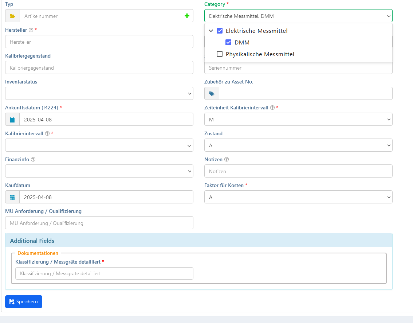Click the help icon next to Hersteller

[31, 30]
